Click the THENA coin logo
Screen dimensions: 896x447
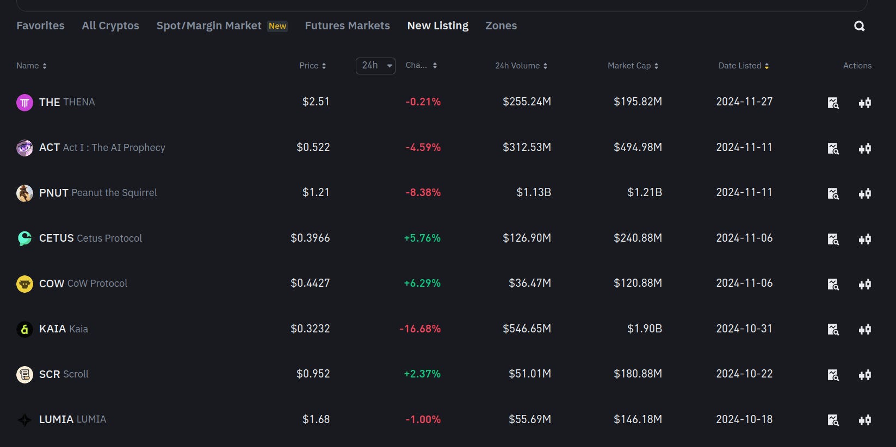(x=24, y=103)
